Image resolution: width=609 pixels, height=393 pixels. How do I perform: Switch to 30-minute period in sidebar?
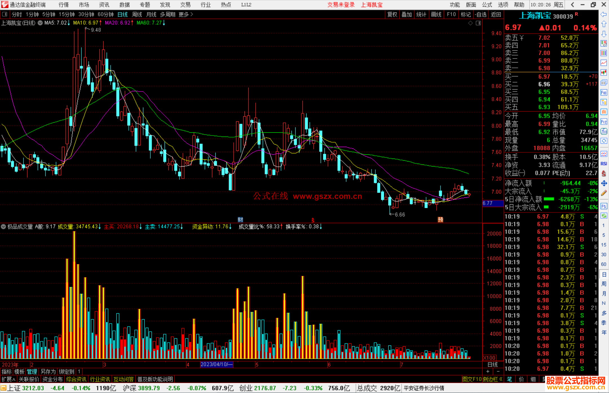point(603,254)
